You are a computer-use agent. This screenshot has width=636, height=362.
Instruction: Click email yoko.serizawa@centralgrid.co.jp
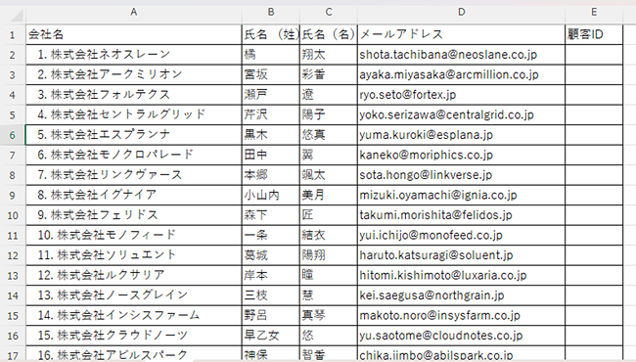(x=461, y=114)
